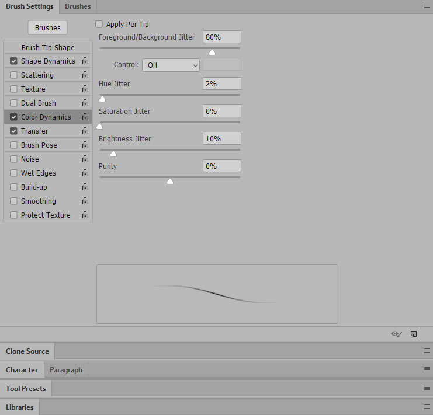Uncheck the Shape Dynamics checkbox
This screenshot has width=433, height=415.
pyautogui.click(x=13, y=61)
